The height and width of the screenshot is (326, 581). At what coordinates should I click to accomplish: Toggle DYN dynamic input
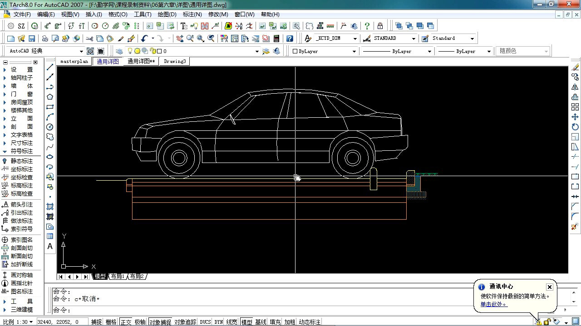tap(219, 322)
